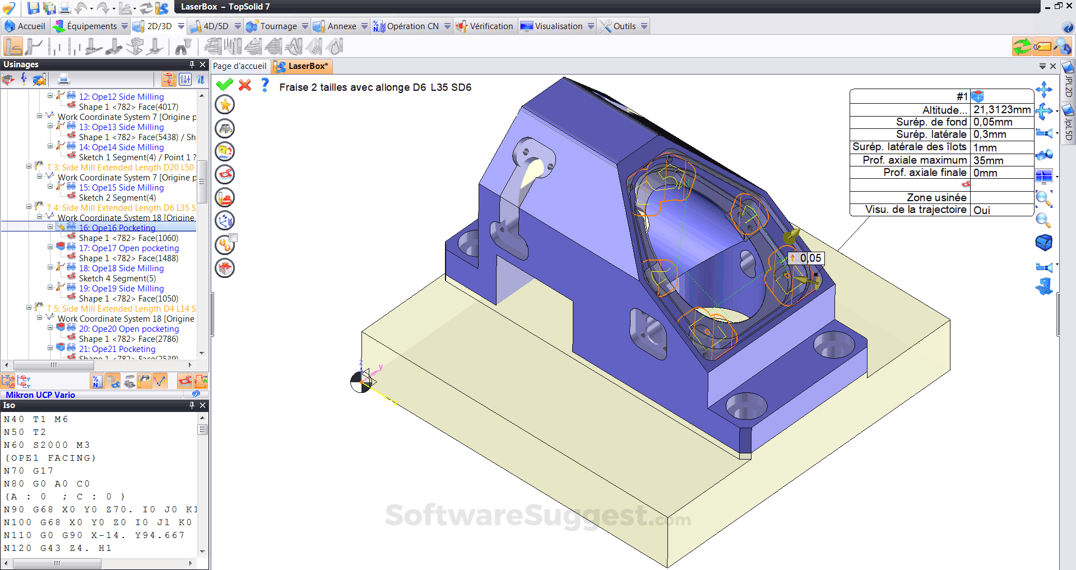Switch to the Page d'accueil tab
1076x570 pixels.
click(x=240, y=66)
